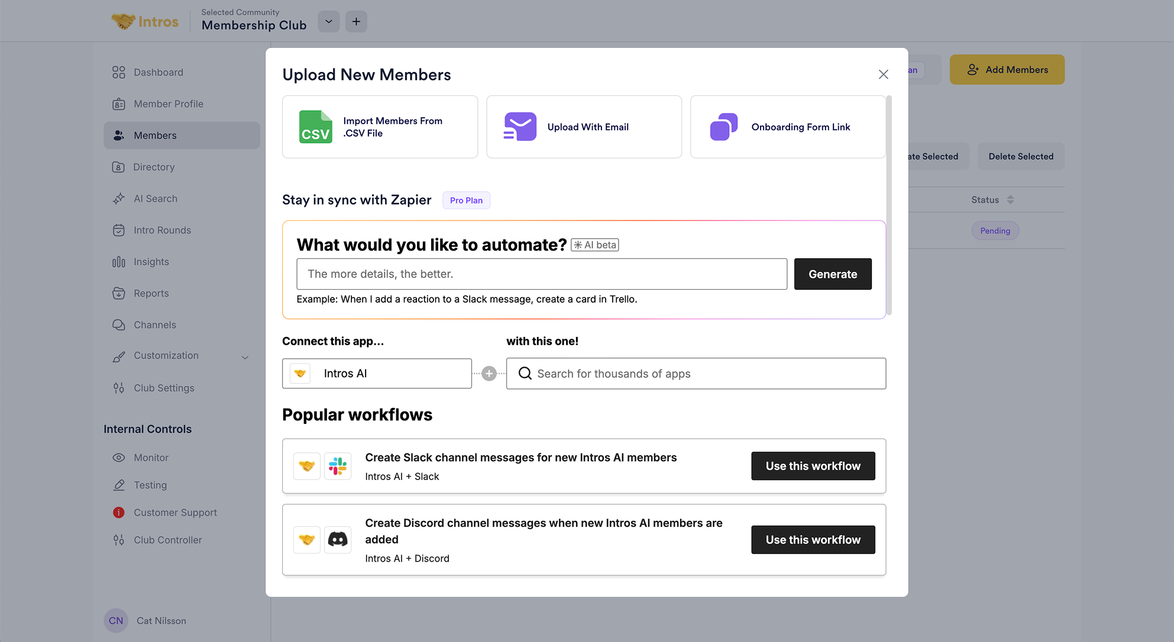Focus the automation description text field

pyautogui.click(x=541, y=274)
